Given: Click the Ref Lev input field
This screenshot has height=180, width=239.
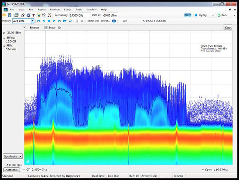Looking at the screenshot, I should coord(110,15).
